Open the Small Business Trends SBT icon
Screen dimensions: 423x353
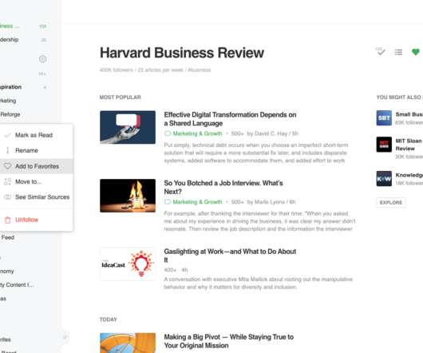point(384,118)
